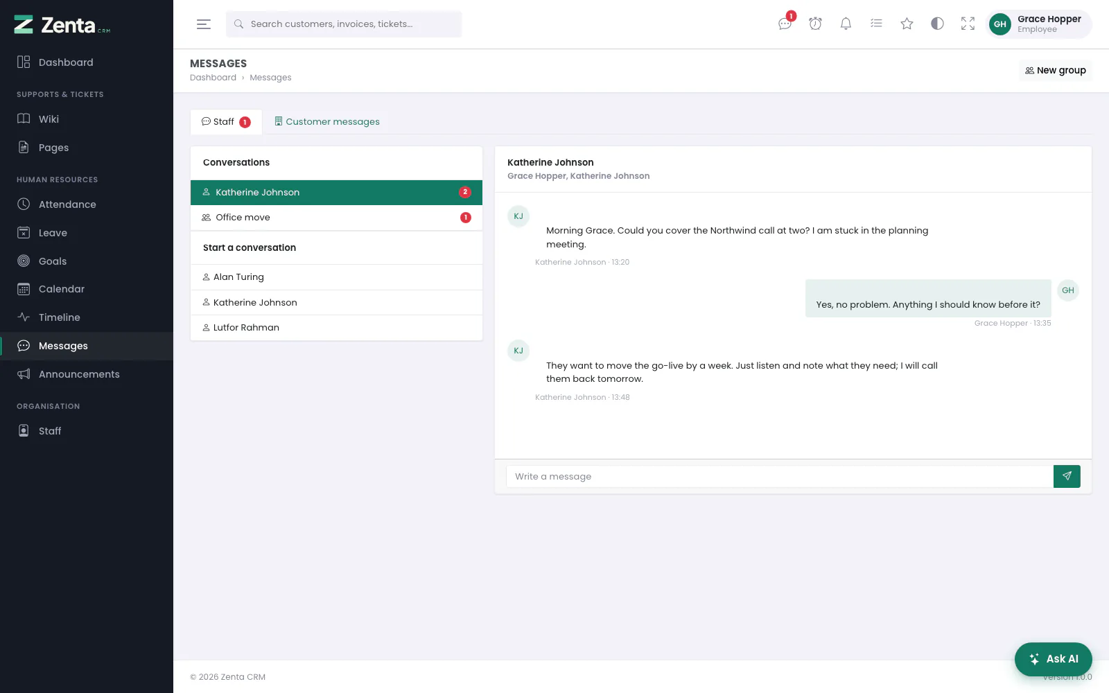Open the favorites star icon
This screenshot has width=1109, height=693.
click(907, 24)
